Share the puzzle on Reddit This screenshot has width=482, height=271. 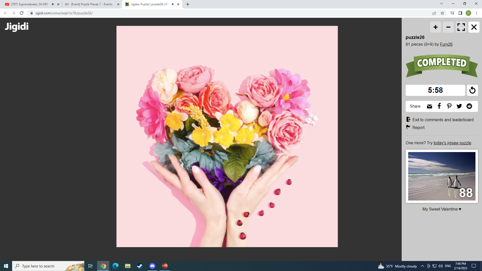point(469,106)
